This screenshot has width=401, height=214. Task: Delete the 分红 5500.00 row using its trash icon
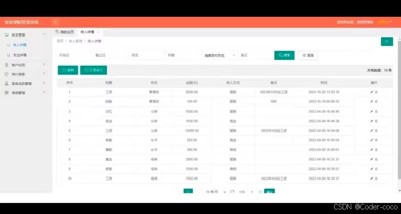(x=376, y=112)
